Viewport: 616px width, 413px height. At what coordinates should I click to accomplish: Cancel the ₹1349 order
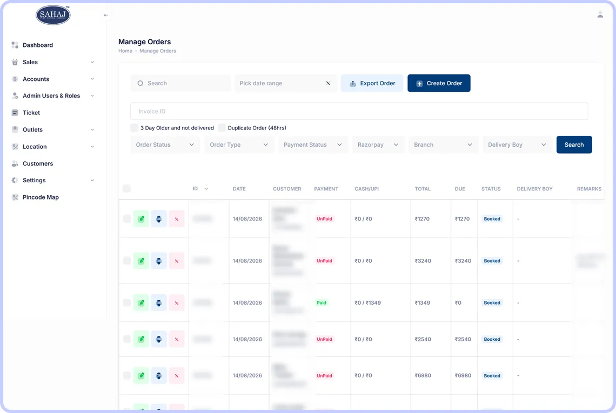(x=177, y=303)
